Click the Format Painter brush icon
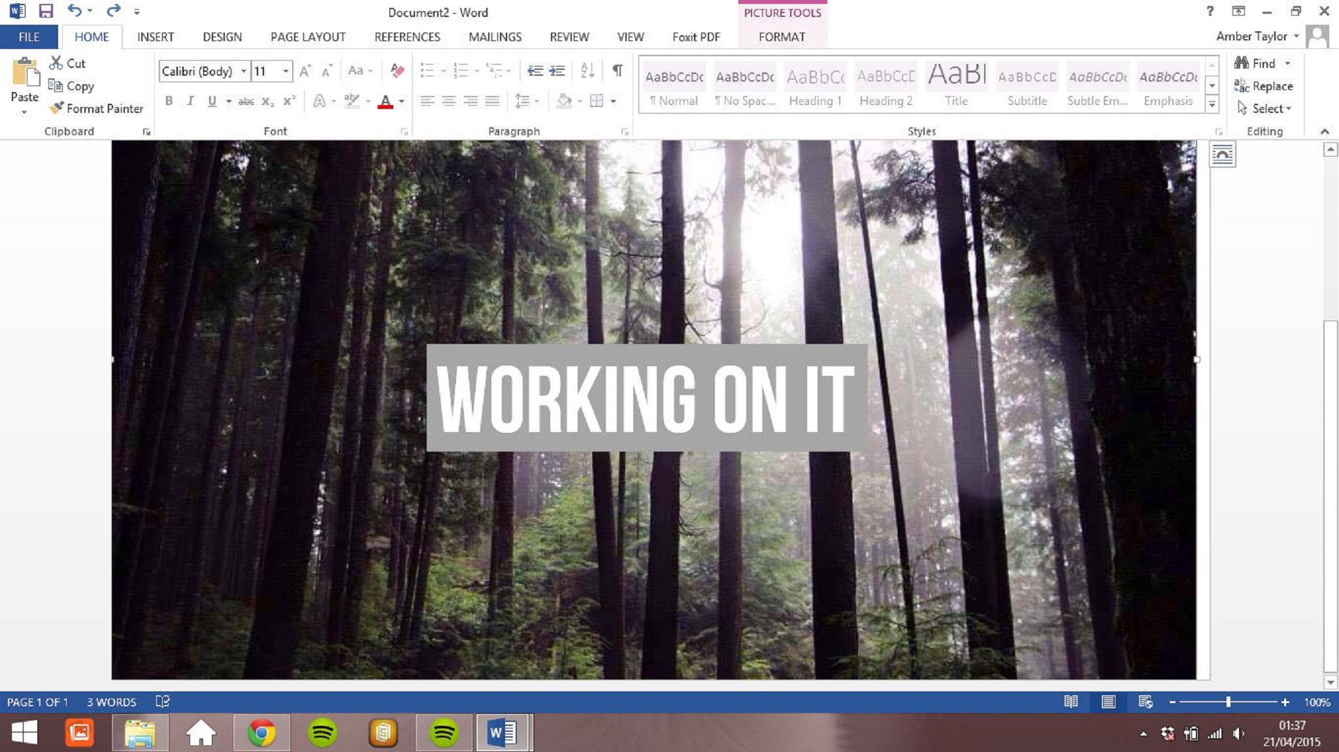Viewport: 1339px width, 752px height. click(57, 108)
